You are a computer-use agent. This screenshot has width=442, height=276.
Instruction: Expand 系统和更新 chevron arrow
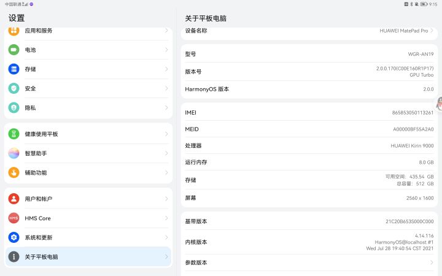click(166, 237)
